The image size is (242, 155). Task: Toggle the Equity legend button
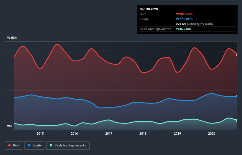35,146
